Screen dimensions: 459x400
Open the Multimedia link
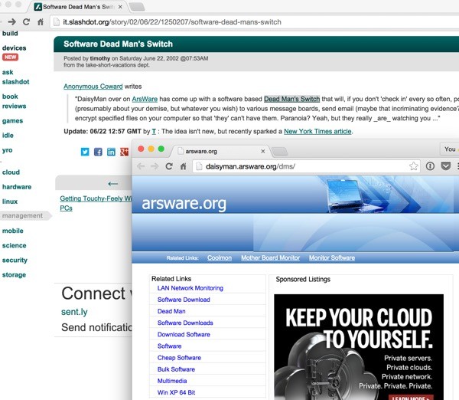pos(172,381)
